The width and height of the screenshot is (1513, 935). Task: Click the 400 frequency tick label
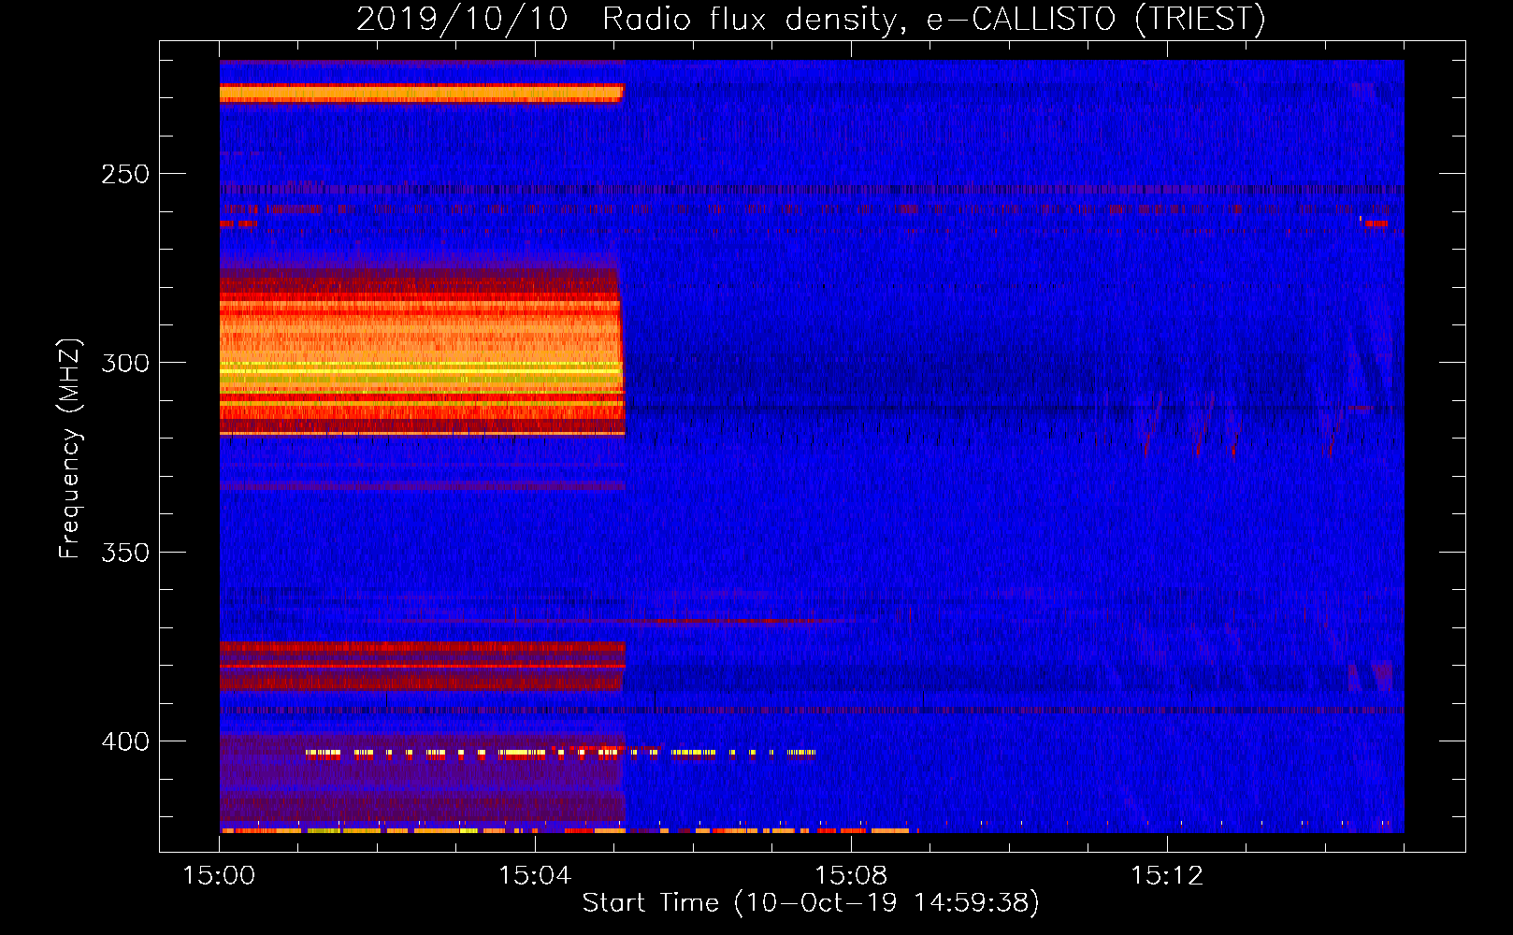click(125, 741)
